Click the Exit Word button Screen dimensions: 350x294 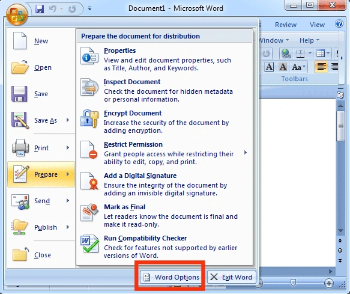[232, 277]
